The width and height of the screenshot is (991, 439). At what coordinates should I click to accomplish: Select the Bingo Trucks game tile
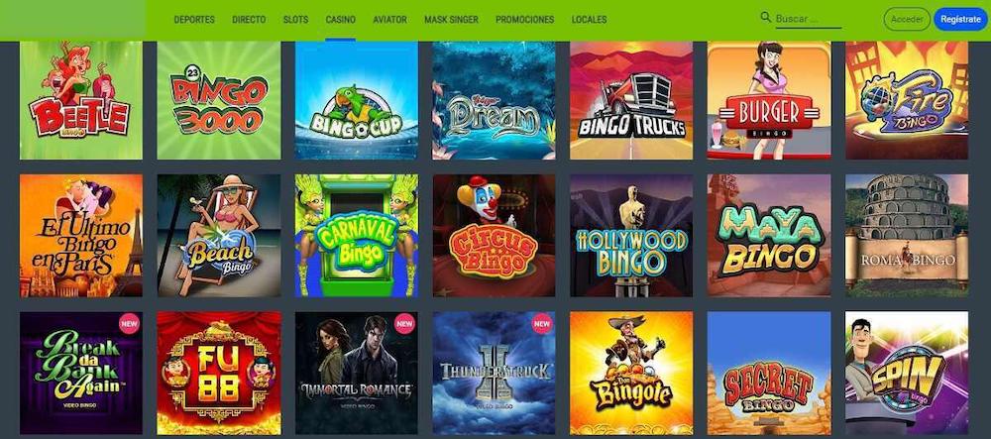click(x=631, y=100)
